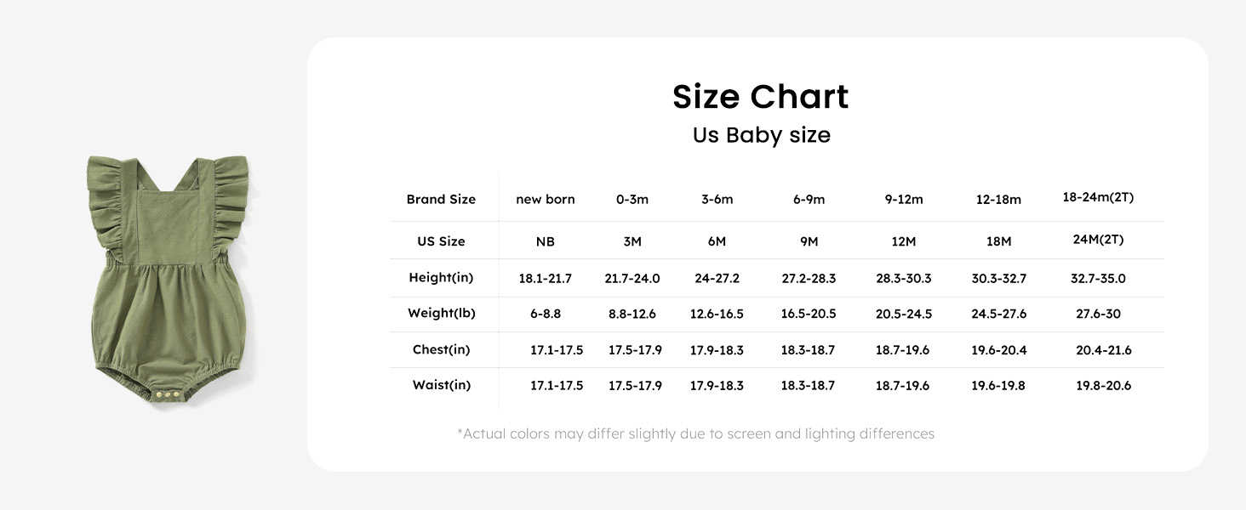Click chest measurement 20.4-21.6
The width and height of the screenshot is (1246, 510).
pos(1104,350)
